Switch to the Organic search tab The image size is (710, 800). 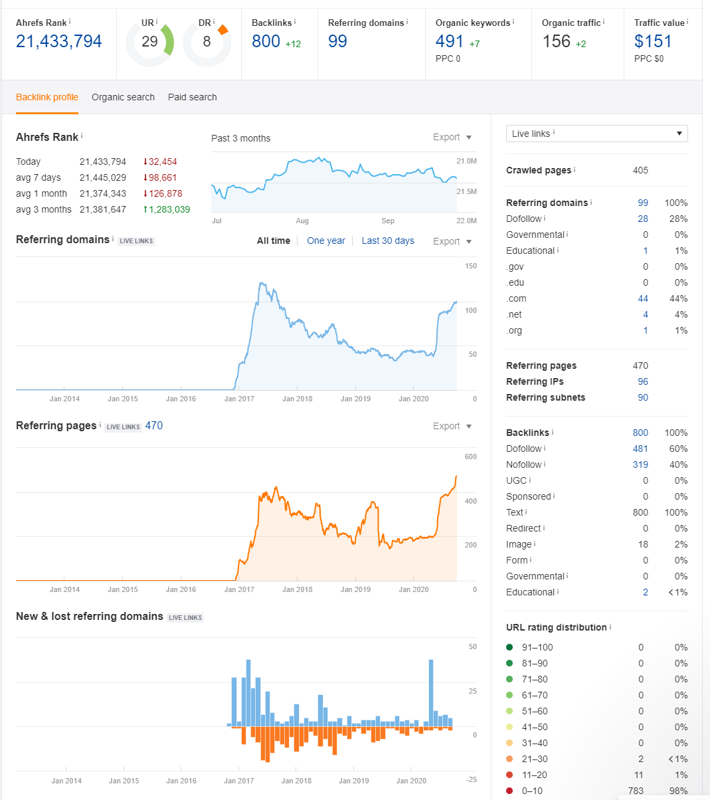pos(123,97)
